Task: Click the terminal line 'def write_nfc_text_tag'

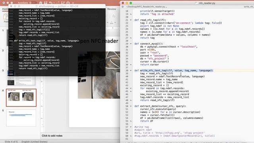Action: coord(46,41)
